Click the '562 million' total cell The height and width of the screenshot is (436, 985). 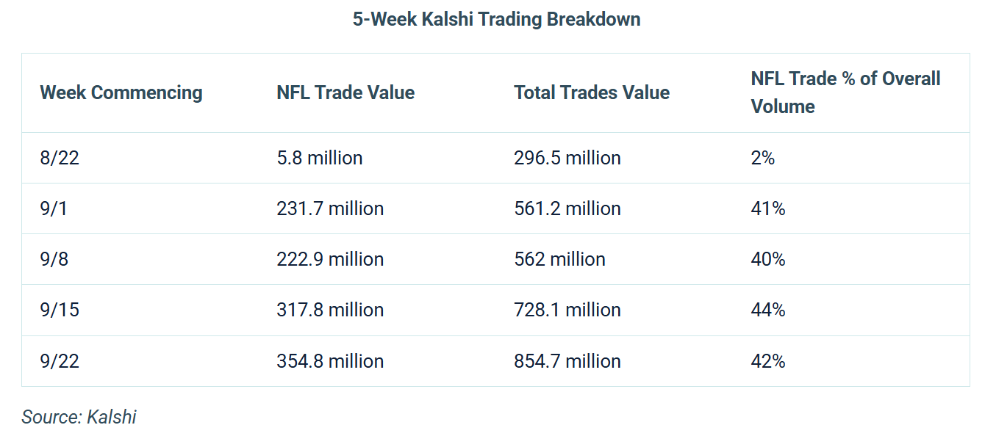click(560, 259)
